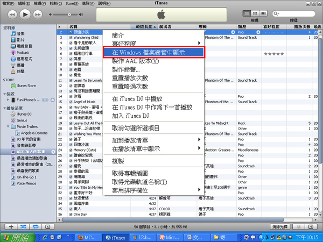Uncheck the Angel of Music checkbox
This screenshot has height=242, width=323.
[71, 102]
